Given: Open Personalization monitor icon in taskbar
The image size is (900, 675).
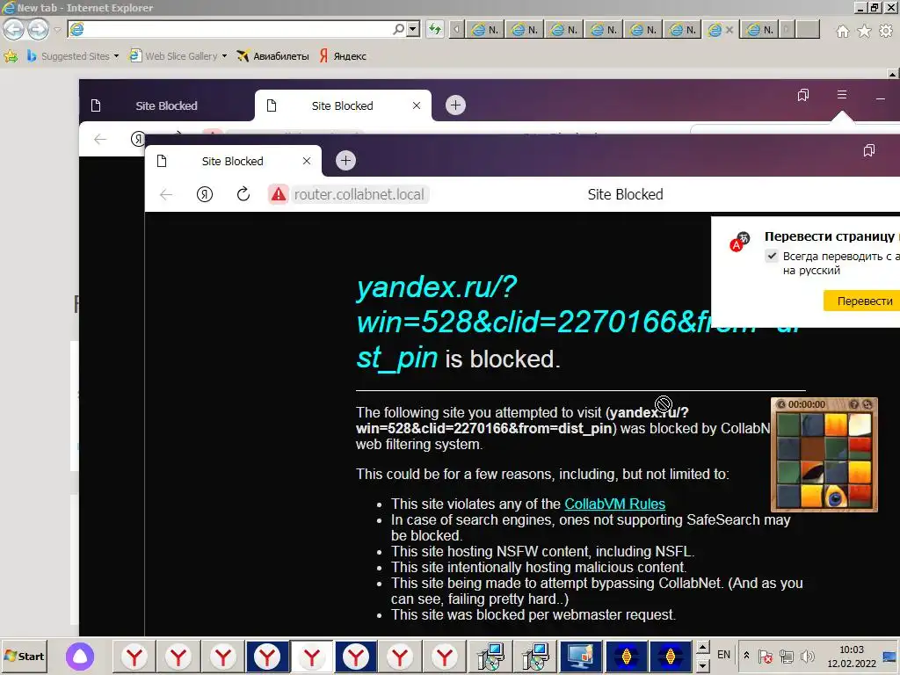Looking at the screenshot, I should (580, 656).
